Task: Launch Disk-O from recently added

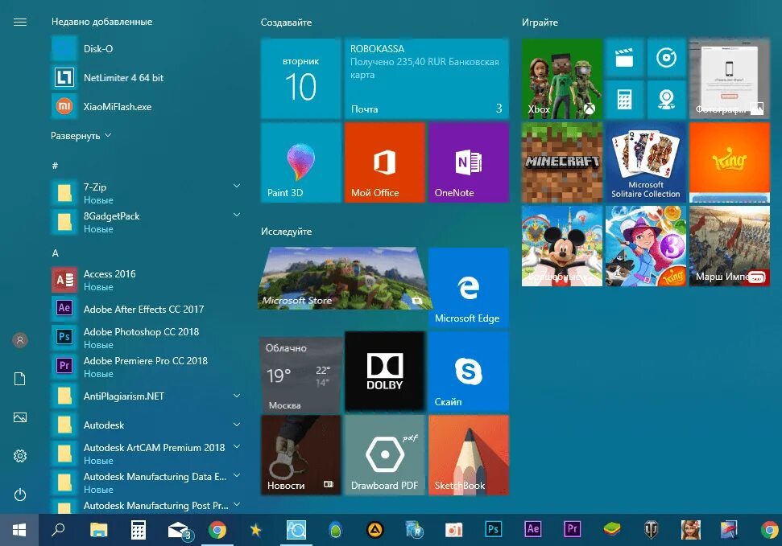Action: [146, 49]
